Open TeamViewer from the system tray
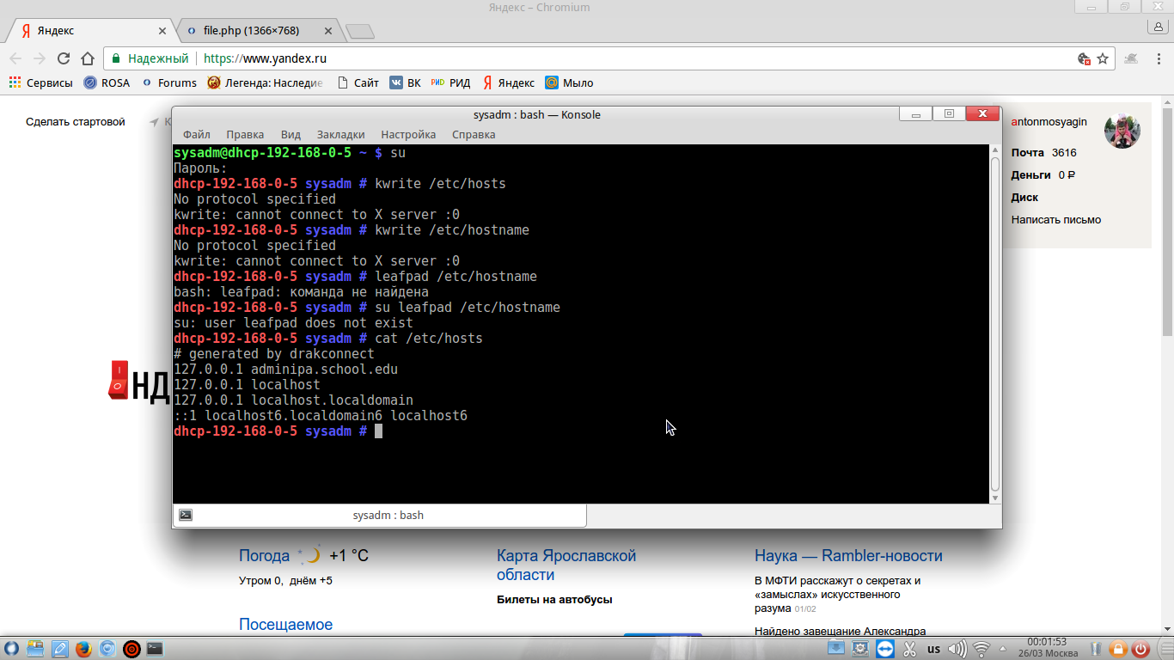The width and height of the screenshot is (1174, 660). [x=885, y=649]
